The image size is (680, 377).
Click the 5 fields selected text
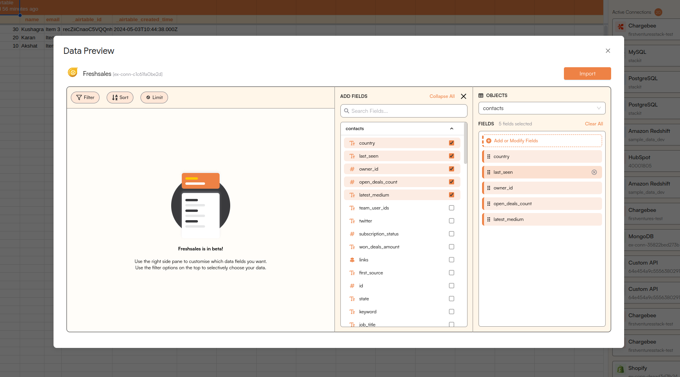tap(515, 124)
